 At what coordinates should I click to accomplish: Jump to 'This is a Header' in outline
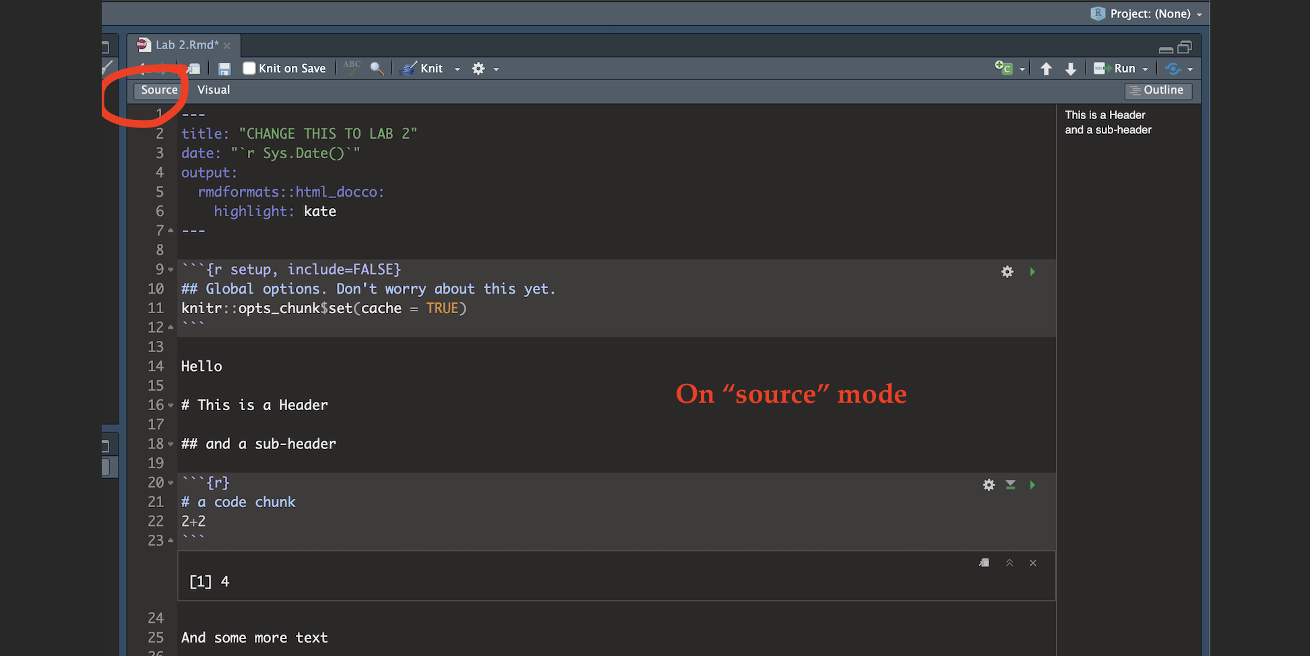1104,115
